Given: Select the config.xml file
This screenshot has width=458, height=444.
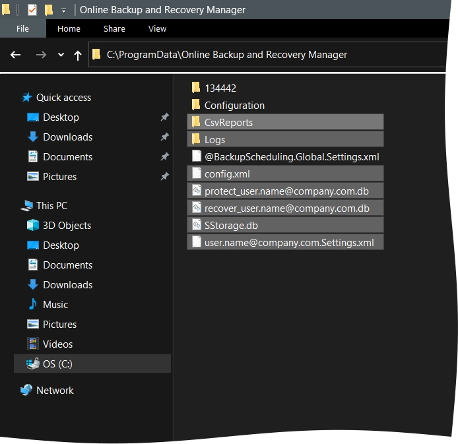Looking at the screenshot, I should (x=285, y=174).
